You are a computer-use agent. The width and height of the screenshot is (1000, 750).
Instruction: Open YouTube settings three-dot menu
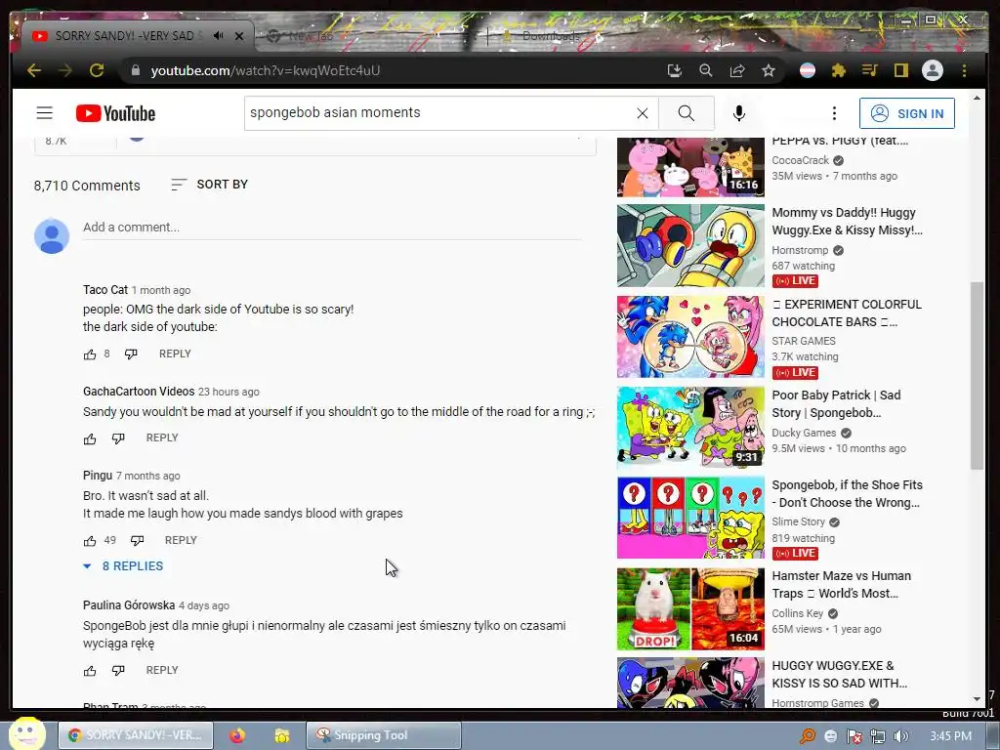point(834,113)
